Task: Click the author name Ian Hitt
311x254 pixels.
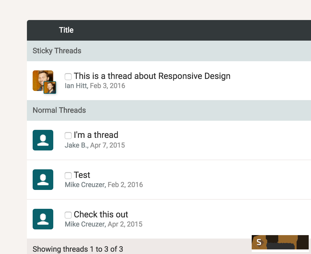Action: pos(76,86)
